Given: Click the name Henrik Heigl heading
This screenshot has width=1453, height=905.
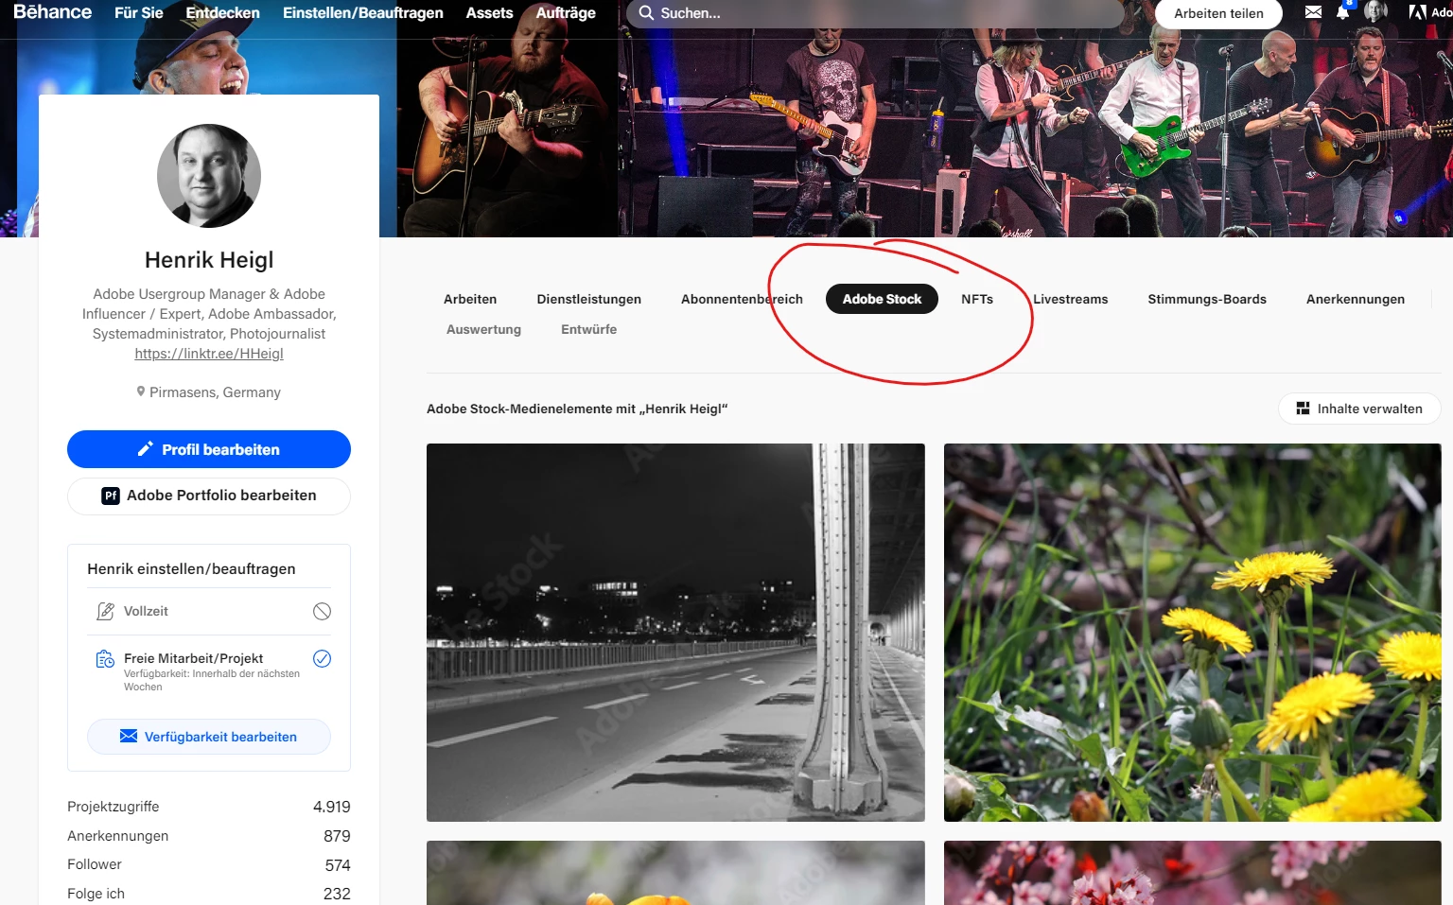Looking at the screenshot, I should click(209, 260).
